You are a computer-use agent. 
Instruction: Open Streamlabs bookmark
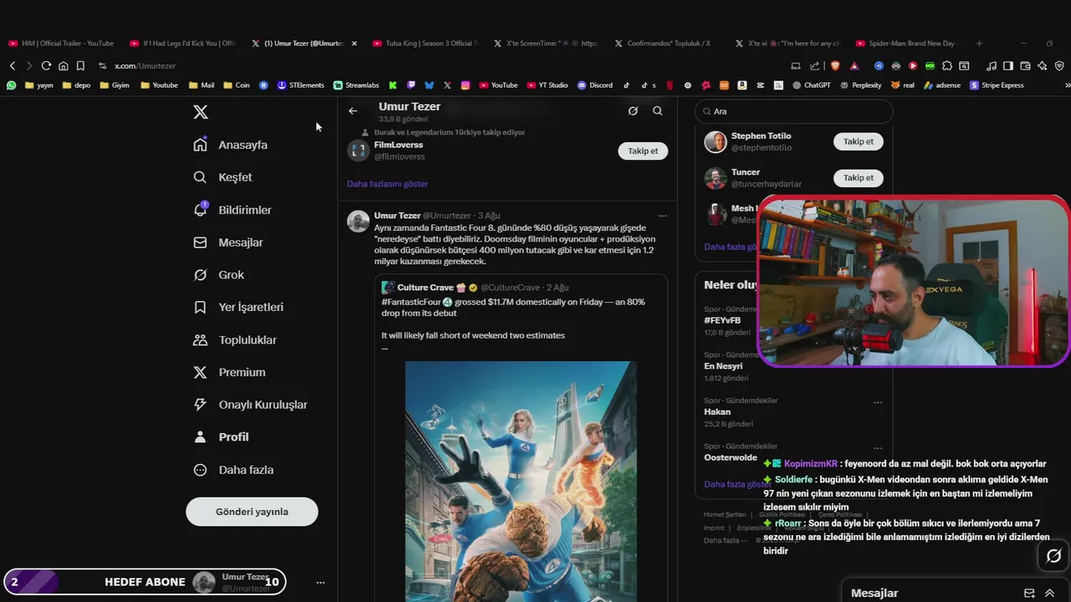coord(356,85)
